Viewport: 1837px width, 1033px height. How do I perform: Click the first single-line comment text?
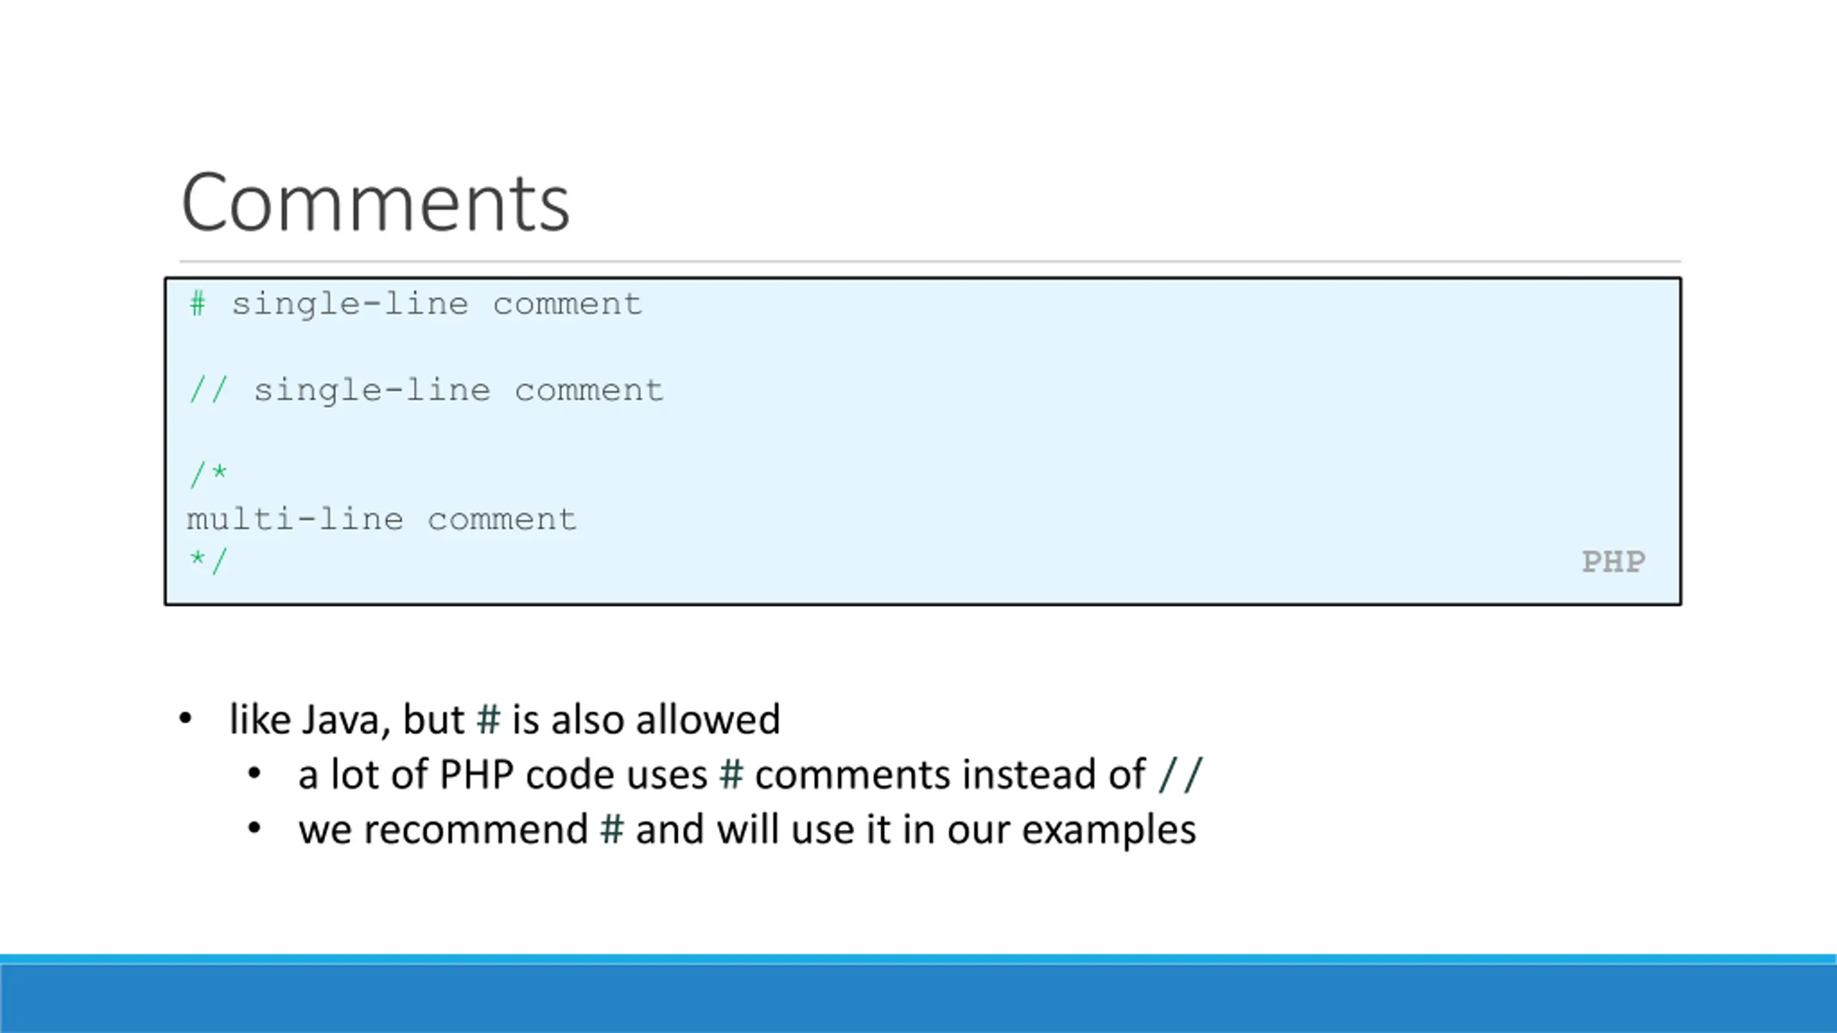437,305
